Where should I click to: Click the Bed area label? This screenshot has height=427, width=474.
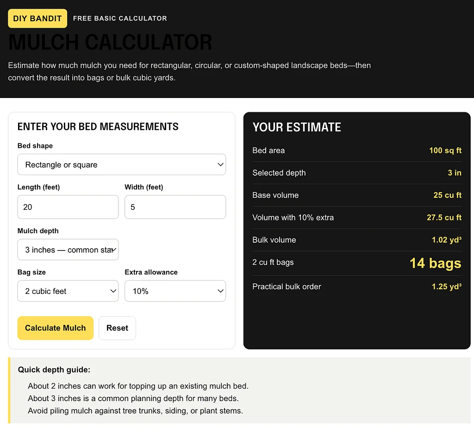[x=268, y=150]
